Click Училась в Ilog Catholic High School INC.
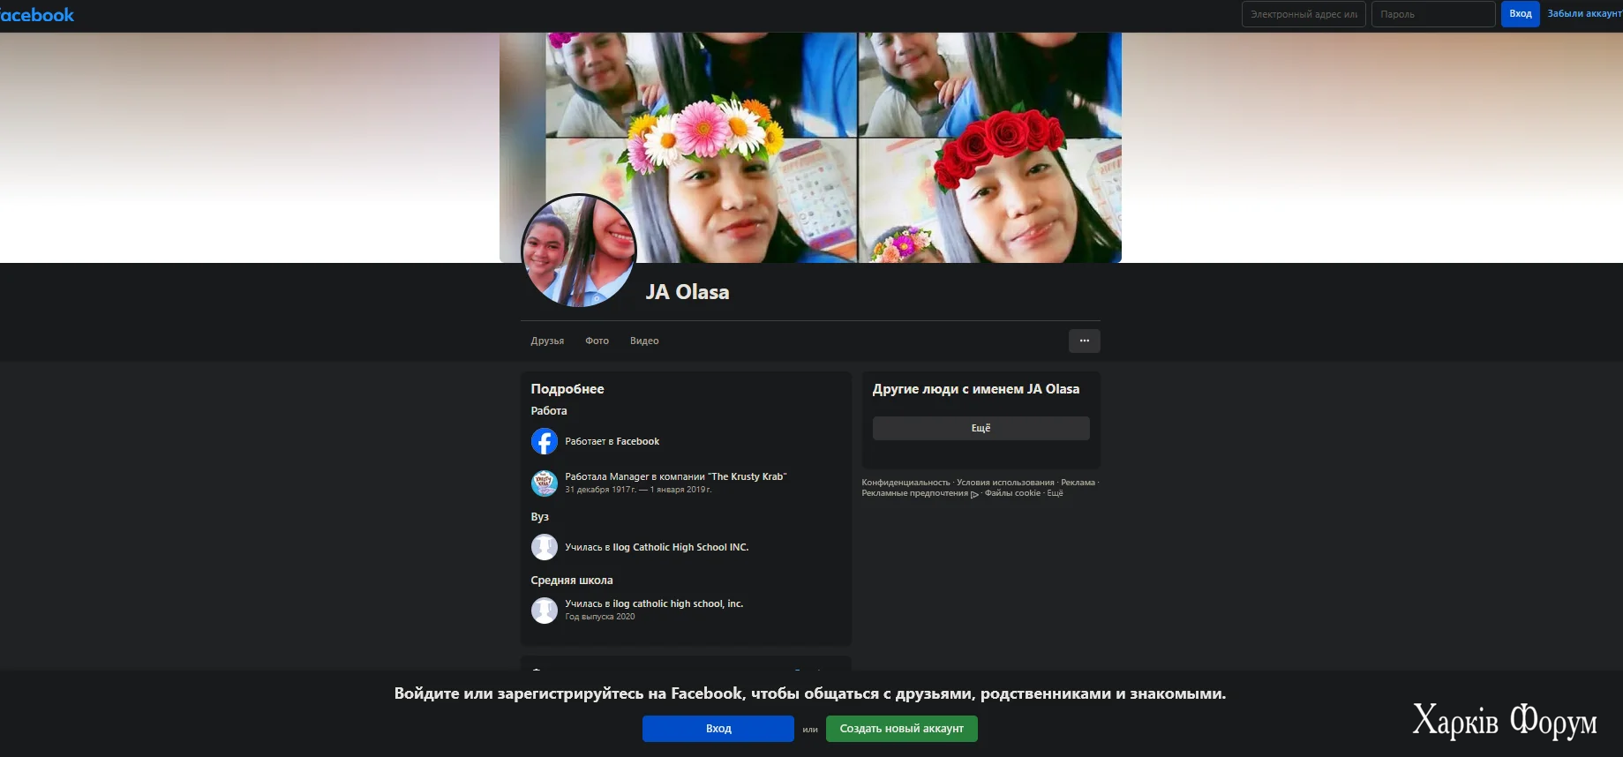The image size is (1623, 757). (657, 547)
